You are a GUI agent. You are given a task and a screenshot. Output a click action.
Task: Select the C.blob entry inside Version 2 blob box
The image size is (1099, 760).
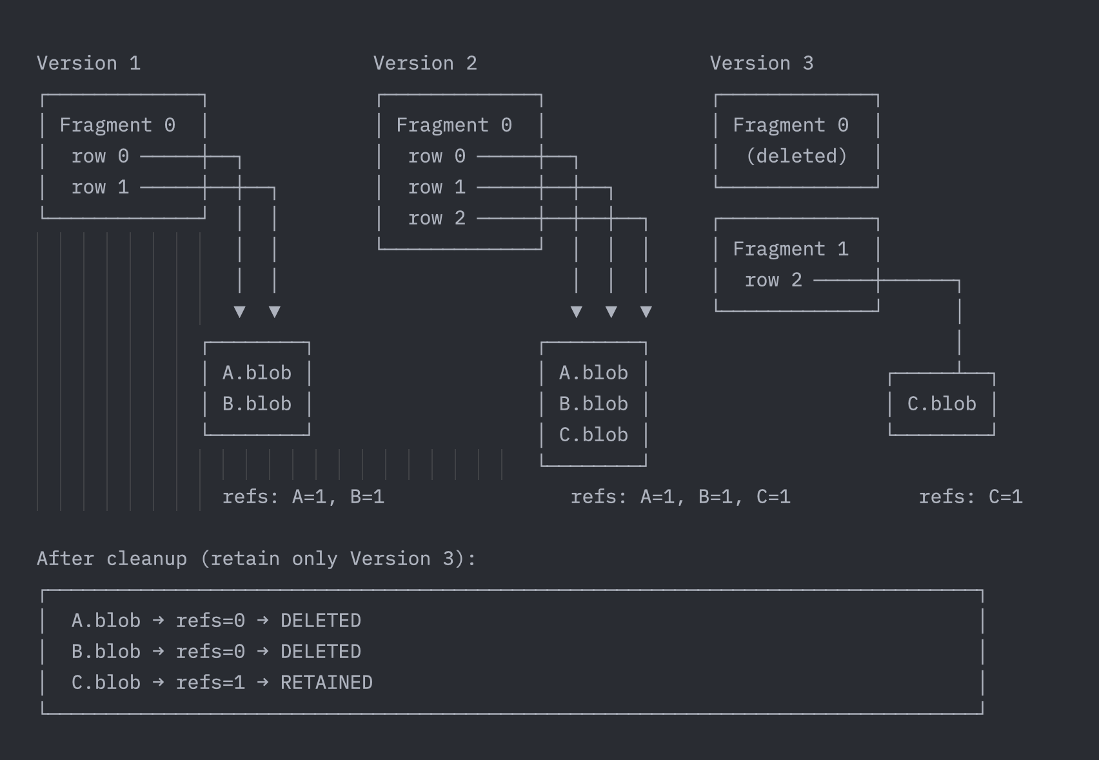(x=593, y=434)
